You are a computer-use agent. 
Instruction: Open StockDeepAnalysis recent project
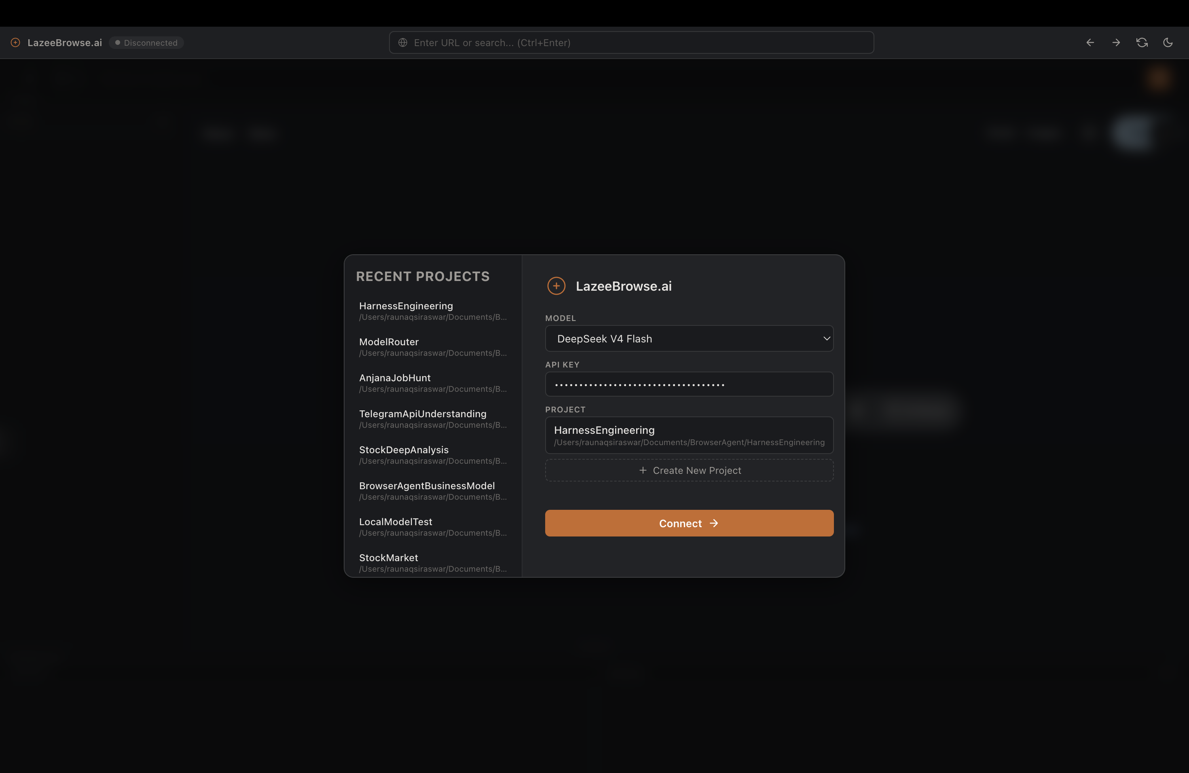point(433,454)
